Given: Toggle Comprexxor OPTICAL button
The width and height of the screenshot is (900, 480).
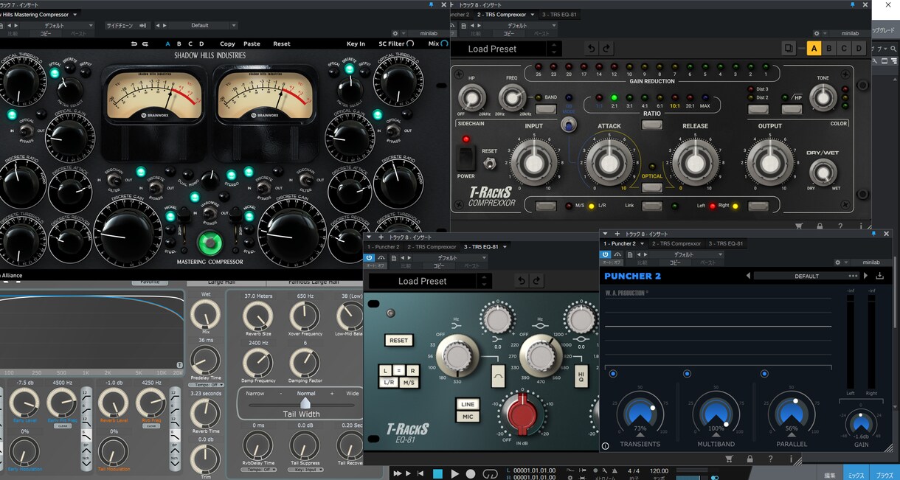Looking at the screenshot, I should pos(652,187).
